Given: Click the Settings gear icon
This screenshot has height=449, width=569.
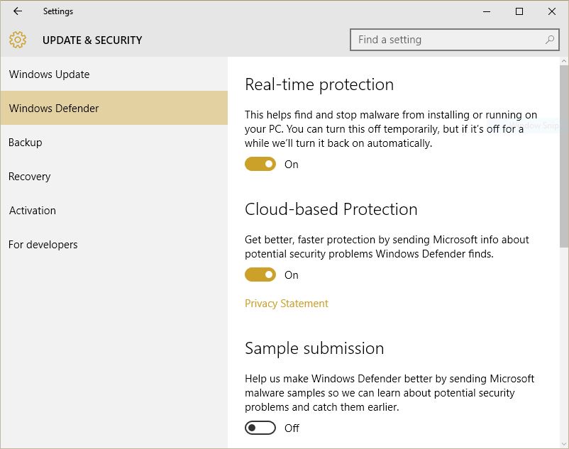Looking at the screenshot, I should click(x=18, y=40).
